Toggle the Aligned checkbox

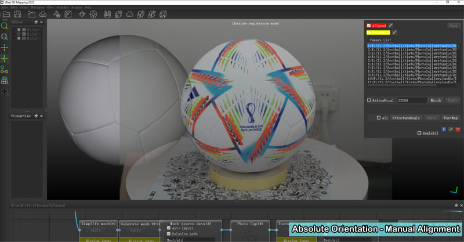coord(369,26)
